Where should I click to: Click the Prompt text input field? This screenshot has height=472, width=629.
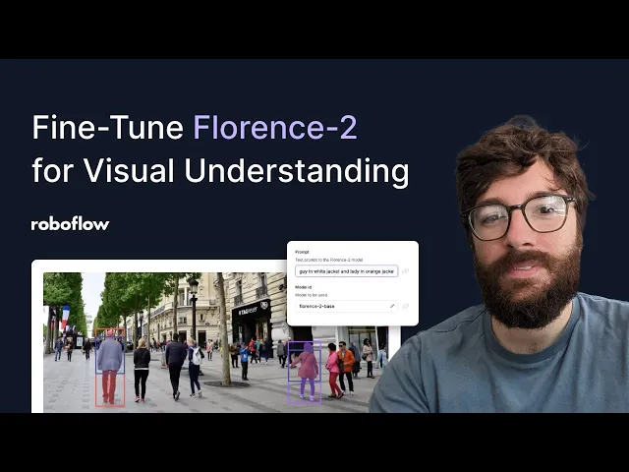click(x=347, y=271)
